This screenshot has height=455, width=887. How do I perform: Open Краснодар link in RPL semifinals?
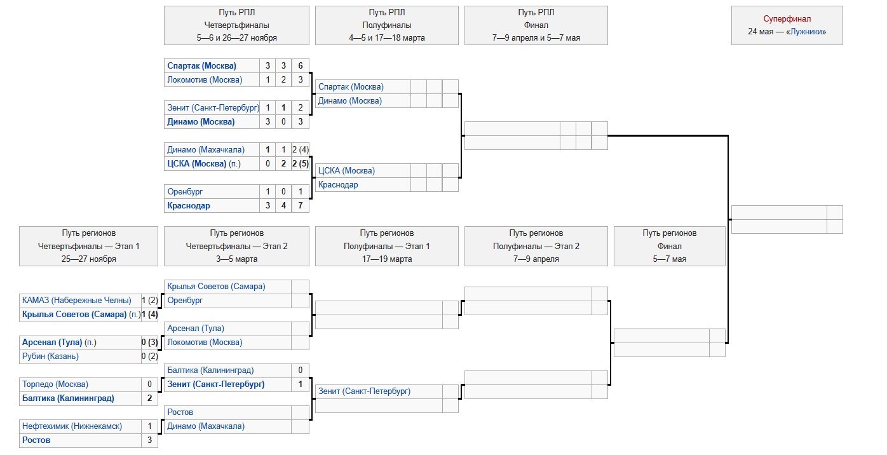coord(338,185)
